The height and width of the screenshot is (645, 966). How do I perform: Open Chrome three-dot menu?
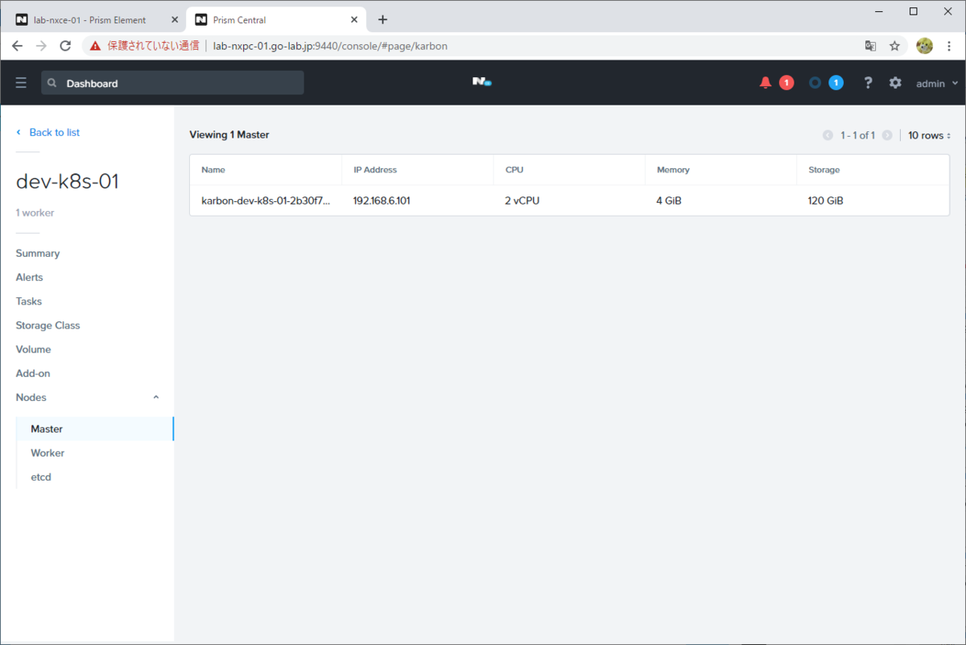(x=950, y=46)
